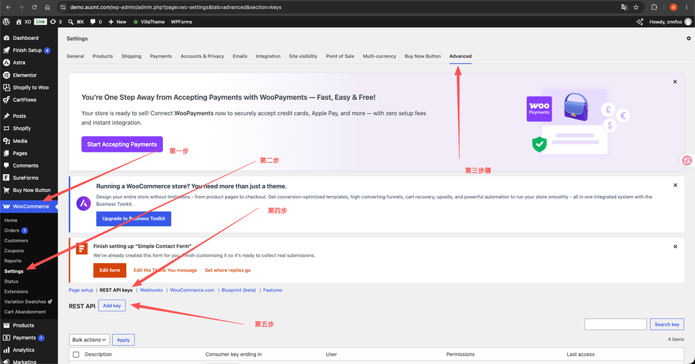Open Cart Abandonment in sidebar
The image size is (695, 364).
25,312
